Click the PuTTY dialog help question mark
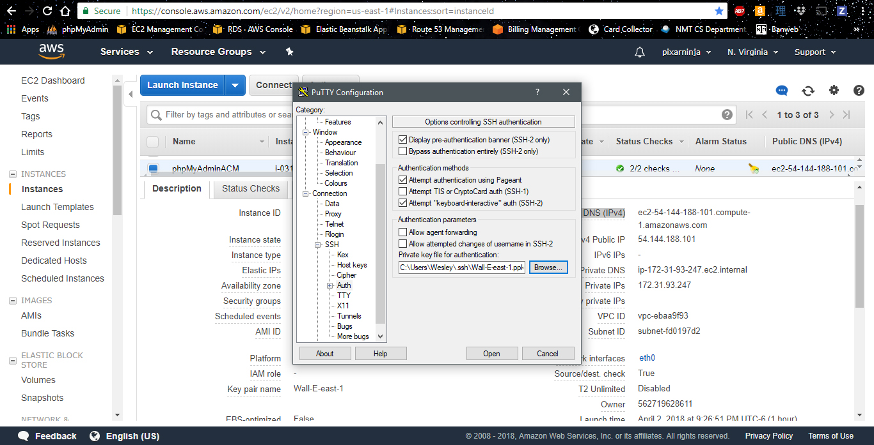 [x=537, y=92]
